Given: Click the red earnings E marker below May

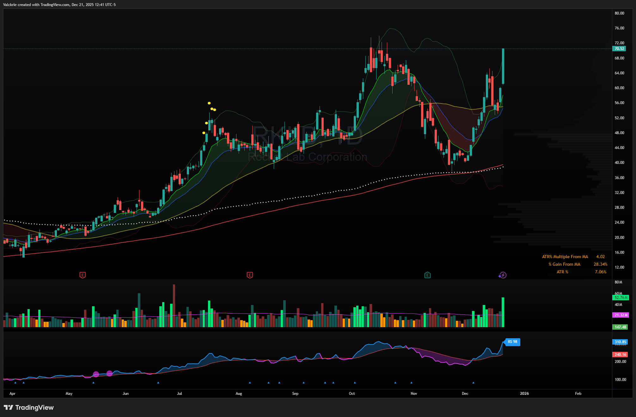Looking at the screenshot, I should click(x=83, y=275).
